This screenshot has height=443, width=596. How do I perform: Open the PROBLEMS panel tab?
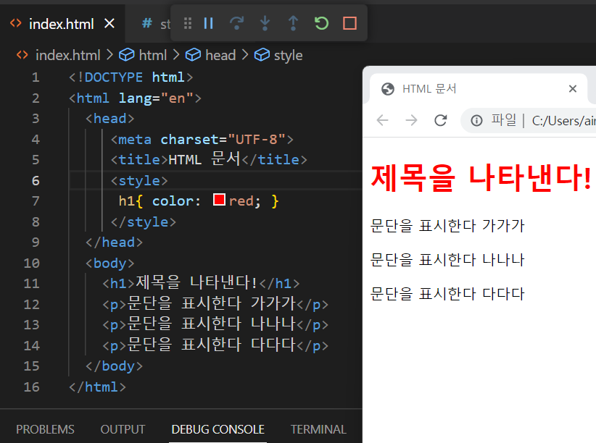(x=45, y=429)
